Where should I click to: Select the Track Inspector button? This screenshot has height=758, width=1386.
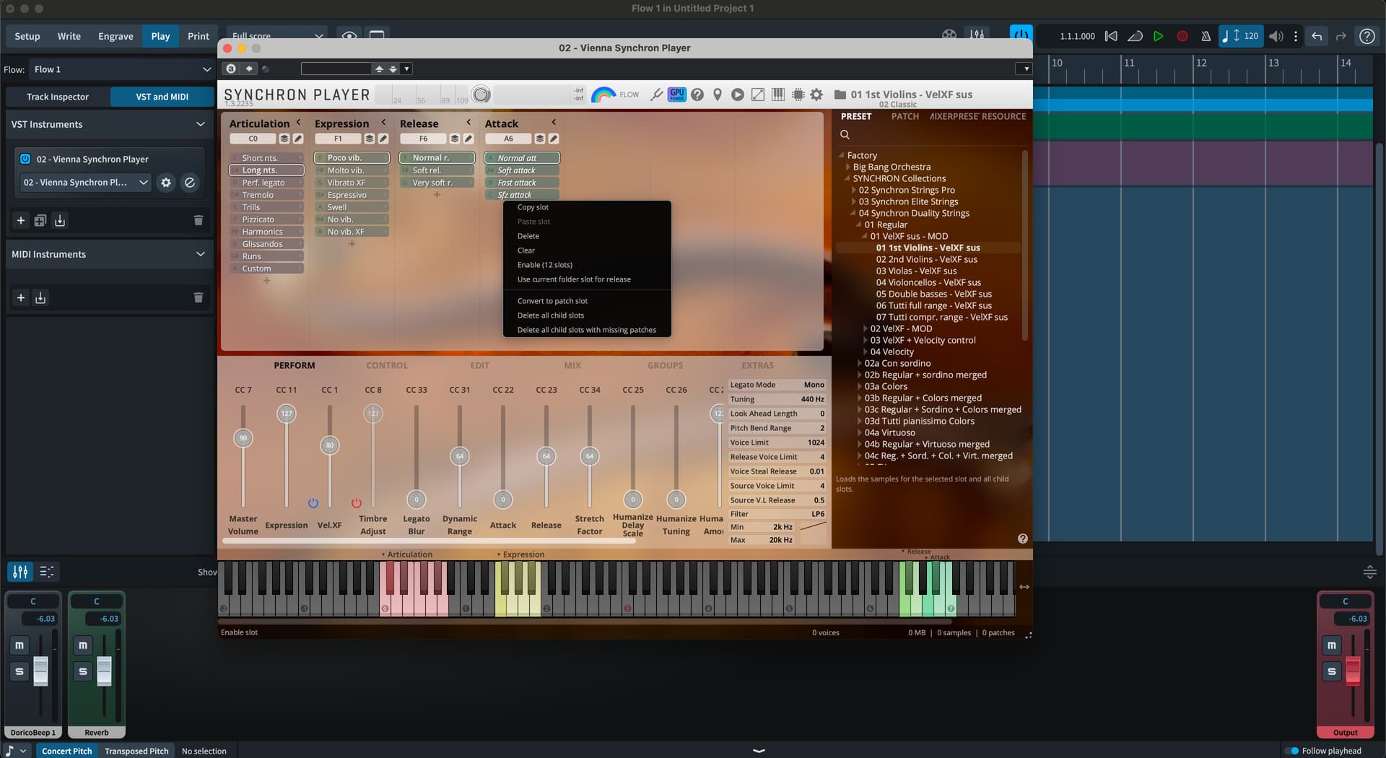[x=58, y=97]
